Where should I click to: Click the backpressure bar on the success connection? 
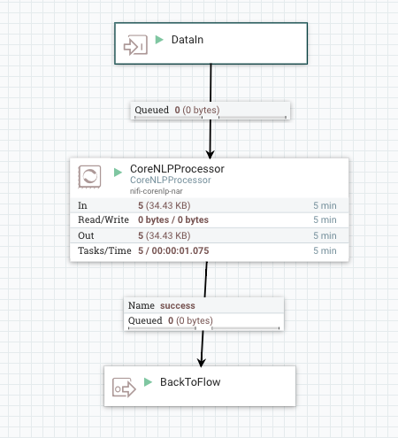point(204,328)
